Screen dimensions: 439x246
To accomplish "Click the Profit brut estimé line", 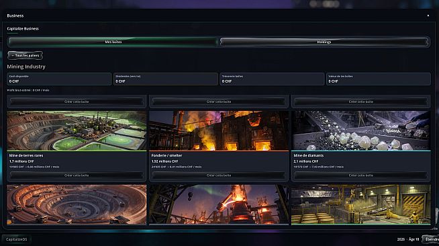I will tap(28, 90).
